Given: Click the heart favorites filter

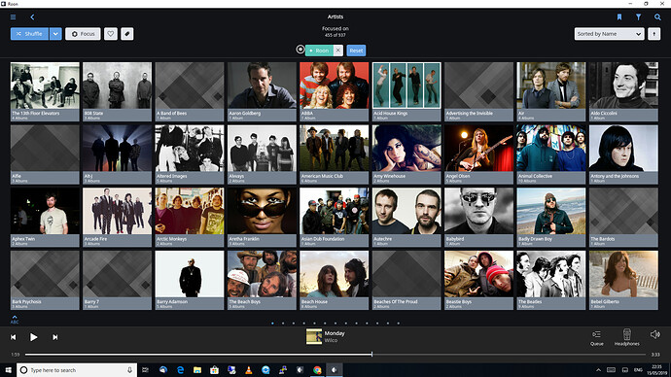Looking at the screenshot, I should 111,34.
